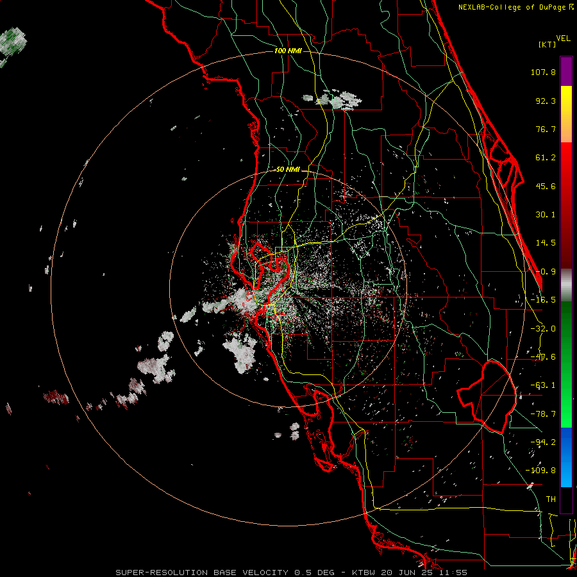
Task: Select the 76.7 velocity scale value
Action: click(x=546, y=129)
